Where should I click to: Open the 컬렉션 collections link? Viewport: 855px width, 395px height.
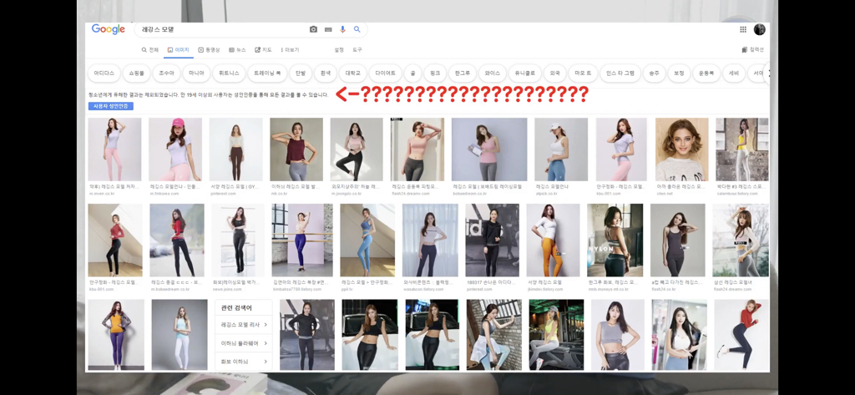(753, 50)
